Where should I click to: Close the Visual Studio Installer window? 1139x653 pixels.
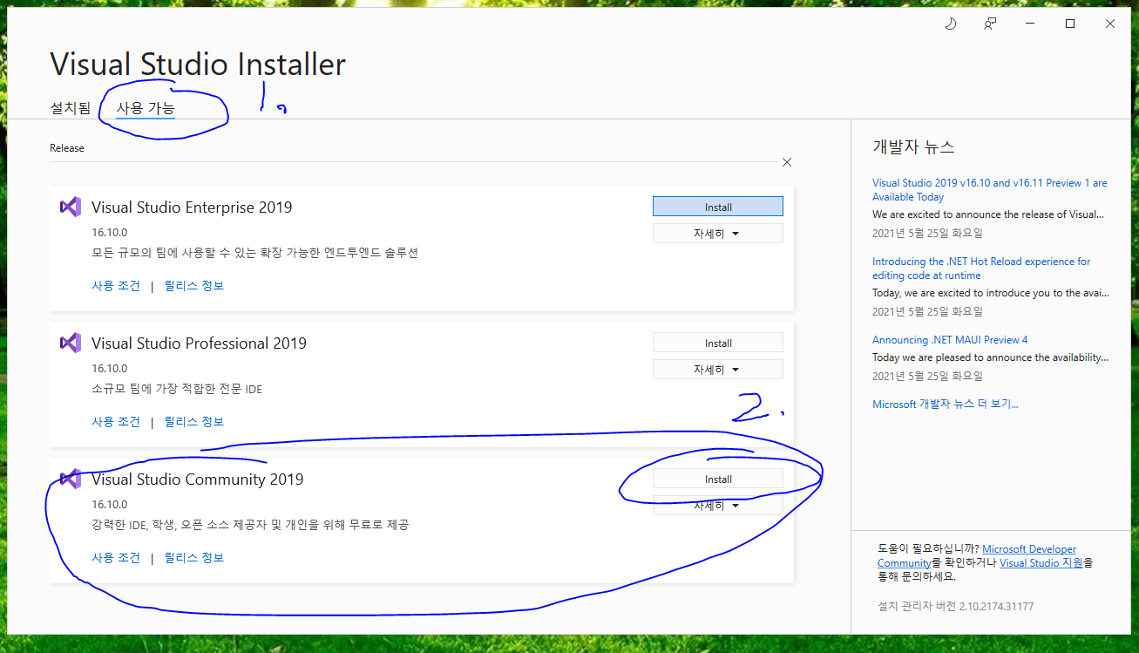(1110, 24)
